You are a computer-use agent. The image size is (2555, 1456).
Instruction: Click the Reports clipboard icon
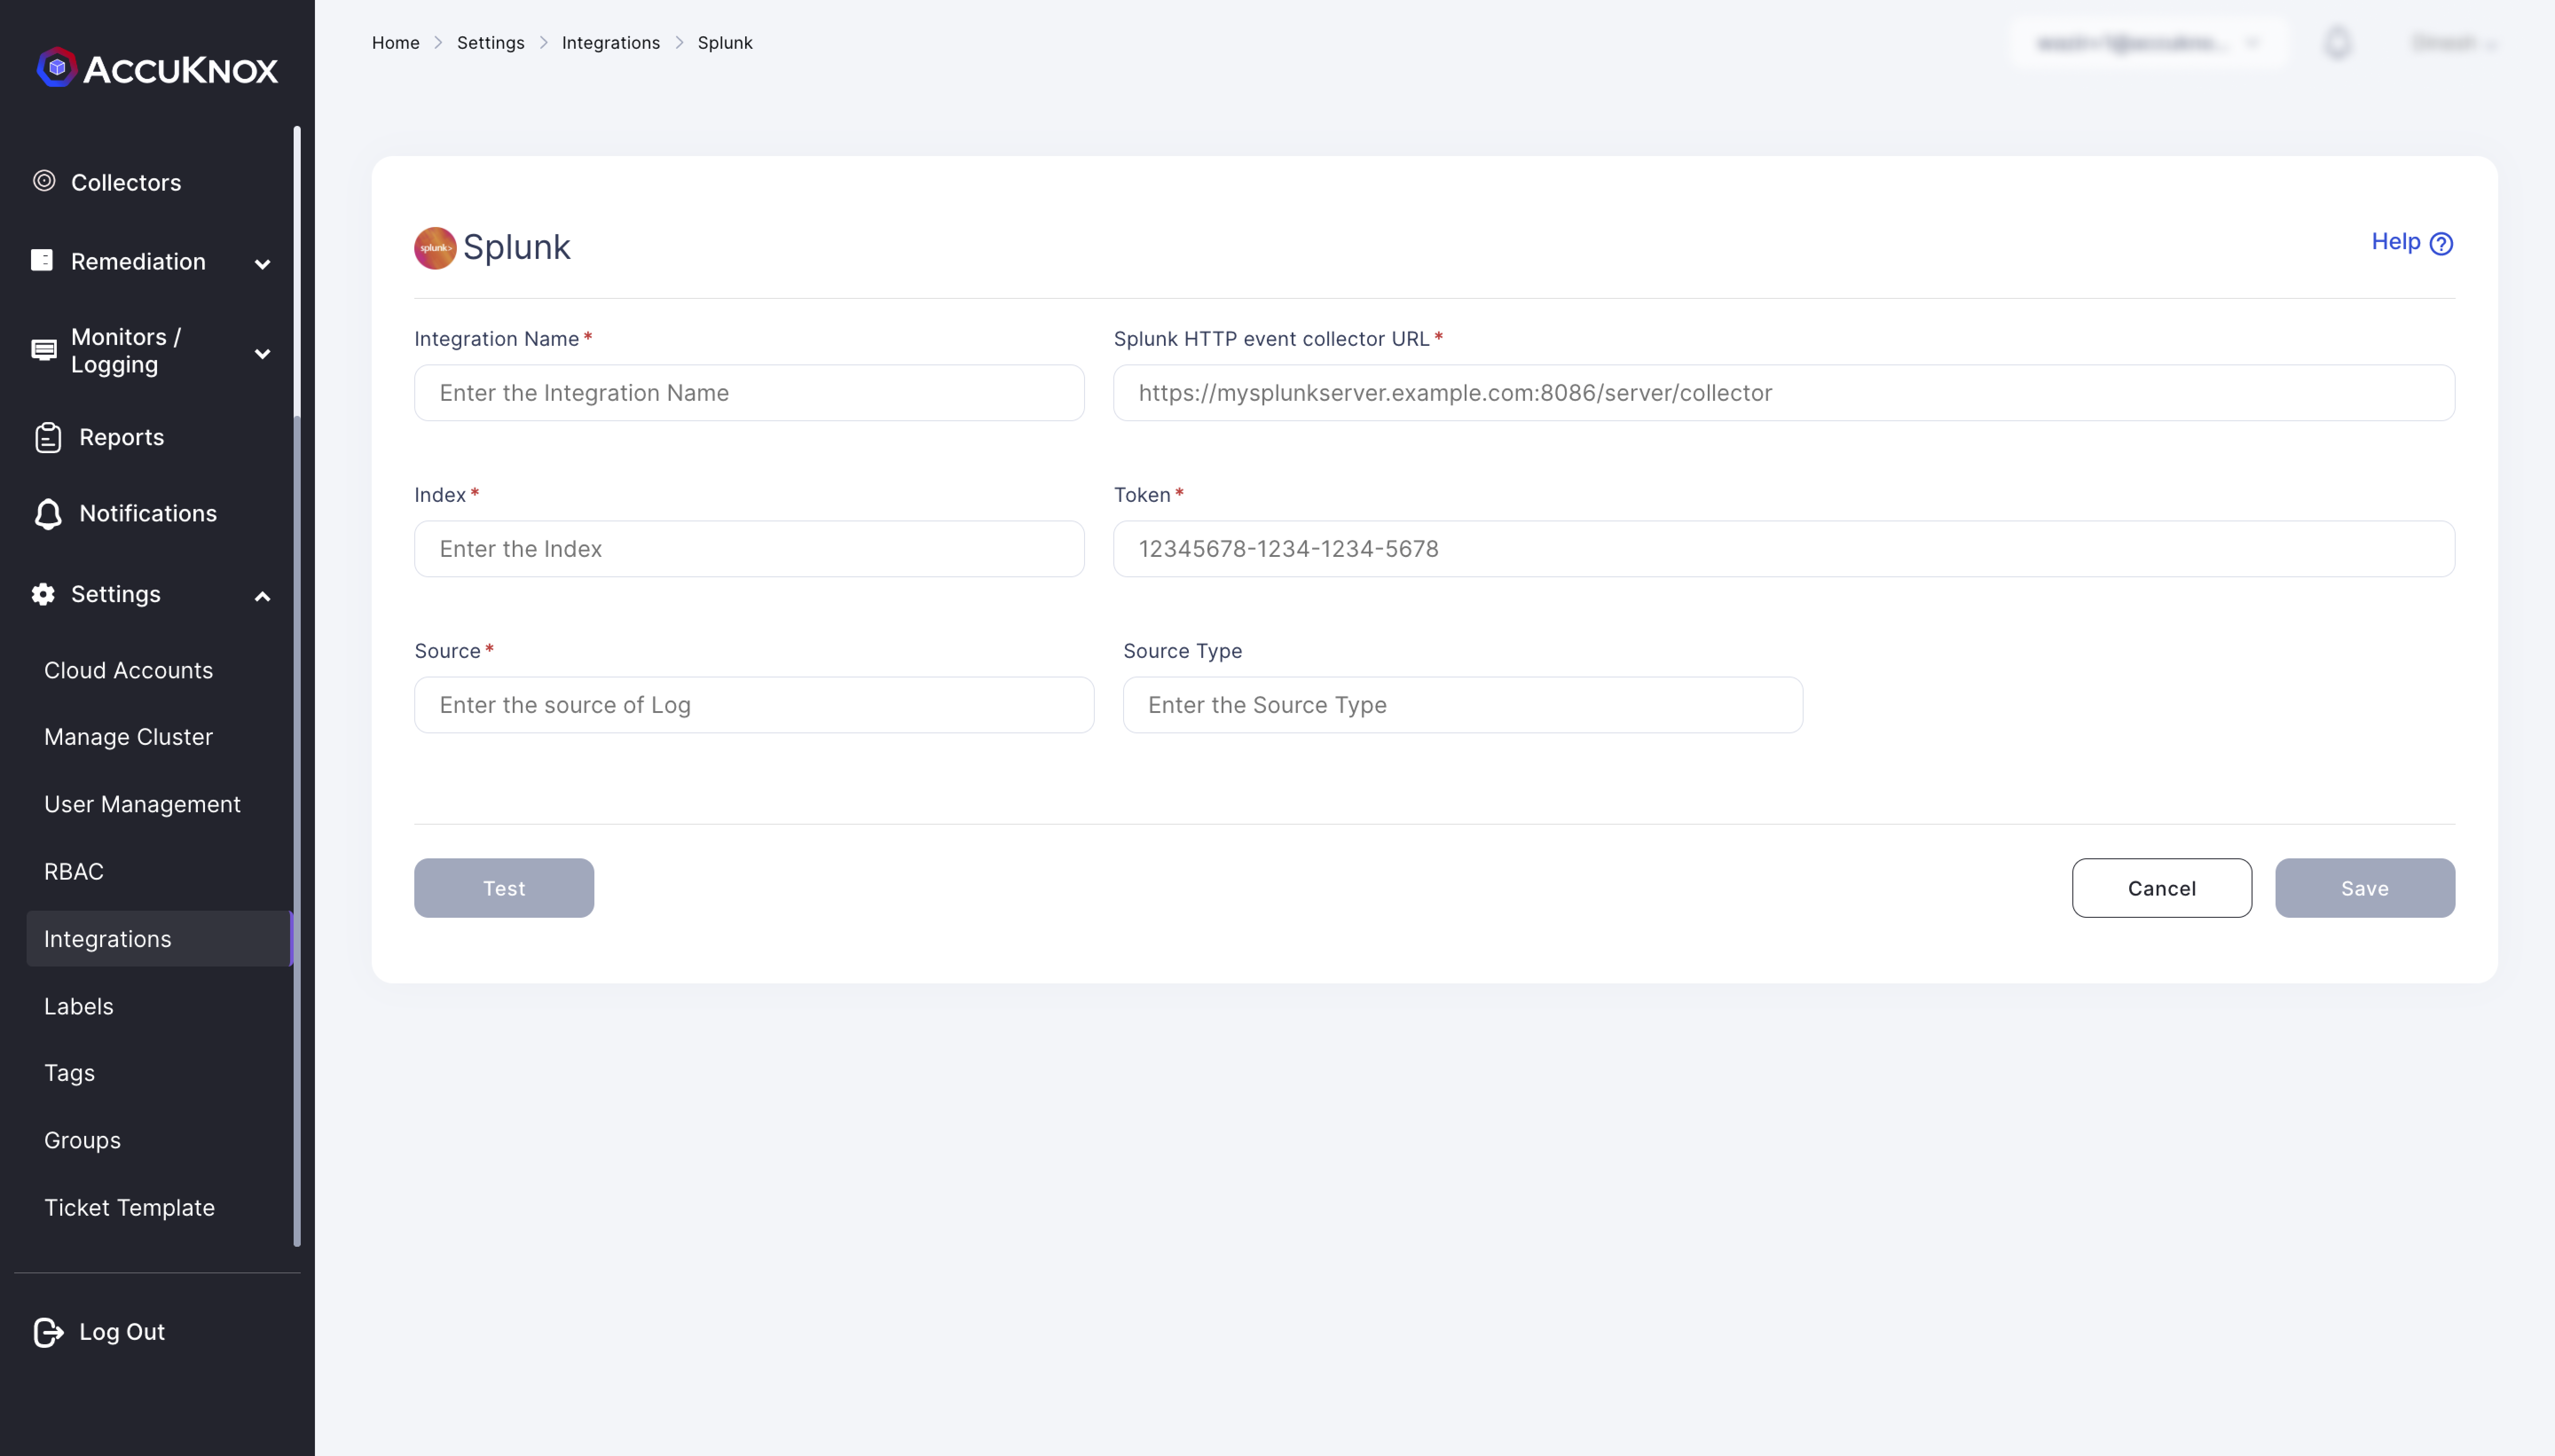tap(48, 437)
